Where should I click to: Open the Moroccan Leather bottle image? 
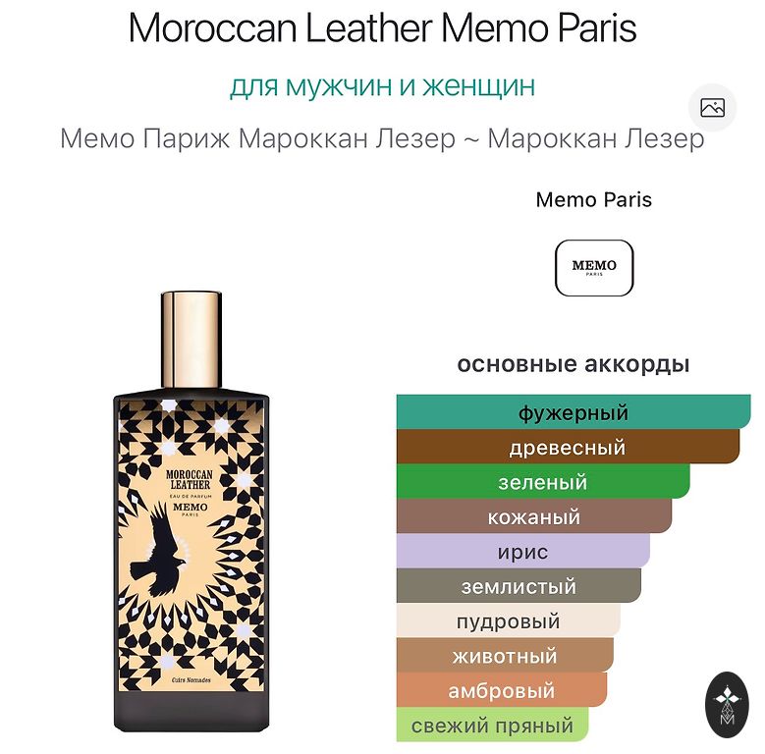click(191, 512)
